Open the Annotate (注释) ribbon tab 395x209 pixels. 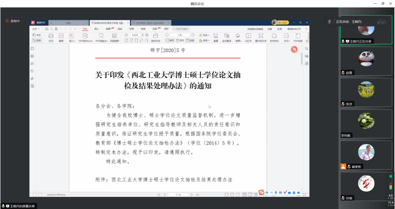pyautogui.click(x=132, y=29)
